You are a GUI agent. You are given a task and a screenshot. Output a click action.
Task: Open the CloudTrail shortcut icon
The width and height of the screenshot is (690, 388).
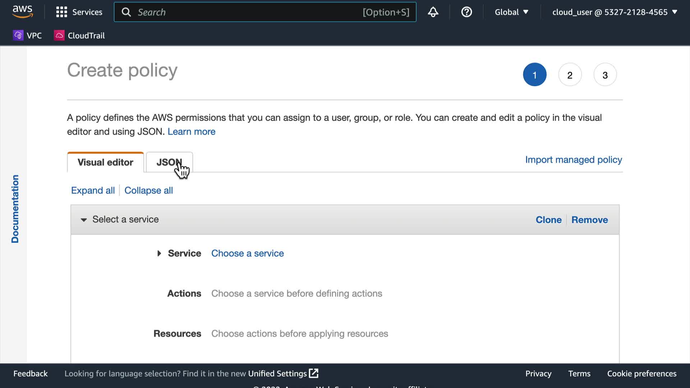click(59, 36)
